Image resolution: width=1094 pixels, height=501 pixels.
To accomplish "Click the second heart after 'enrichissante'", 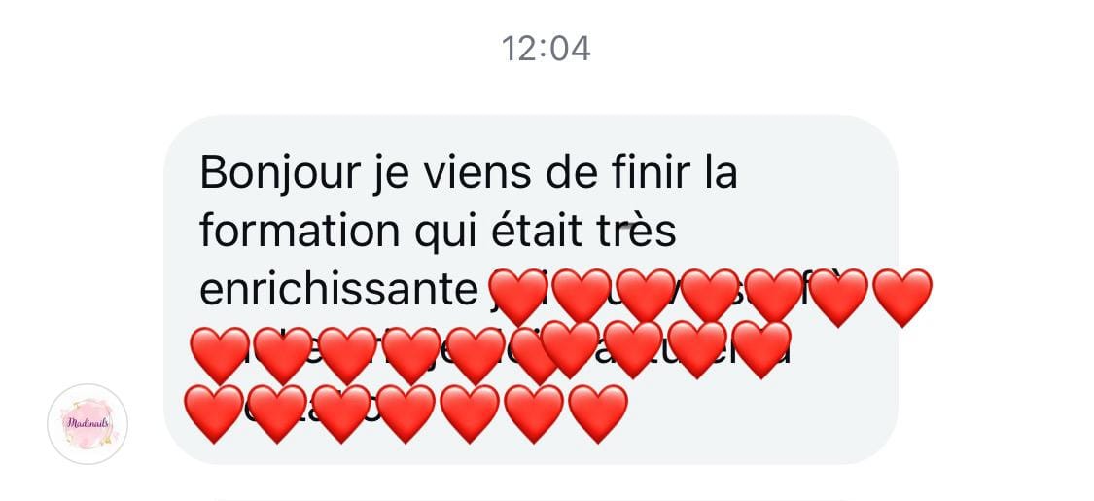I will pyautogui.click(x=582, y=298).
